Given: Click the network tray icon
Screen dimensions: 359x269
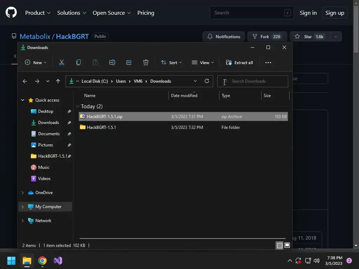Looking at the screenshot, I should (308, 261).
